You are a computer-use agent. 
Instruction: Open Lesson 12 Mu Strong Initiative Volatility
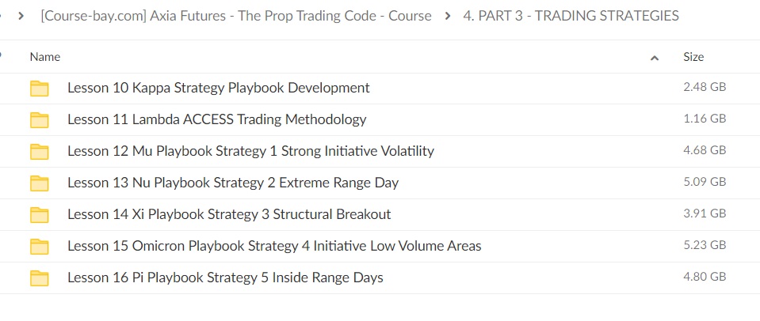[x=250, y=151]
